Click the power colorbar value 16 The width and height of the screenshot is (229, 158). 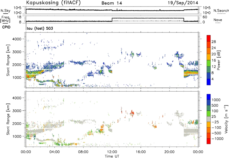(x=214, y=60)
